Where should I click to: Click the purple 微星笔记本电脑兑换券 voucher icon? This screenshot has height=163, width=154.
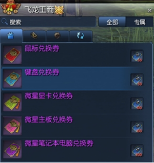[12, 149]
